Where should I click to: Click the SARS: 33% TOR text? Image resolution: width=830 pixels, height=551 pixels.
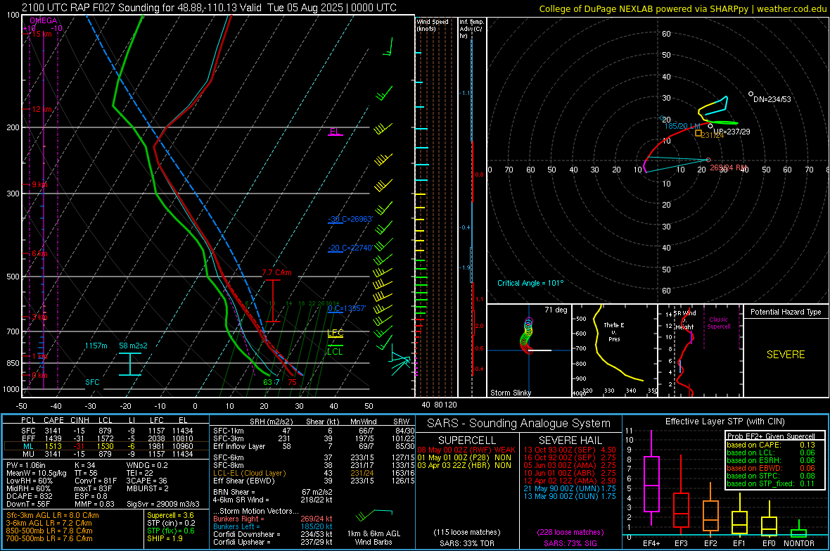466,543
